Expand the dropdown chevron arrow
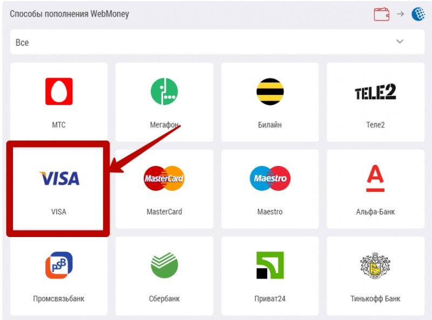Viewport: 432px width, 320px height. [x=400, y=41]
